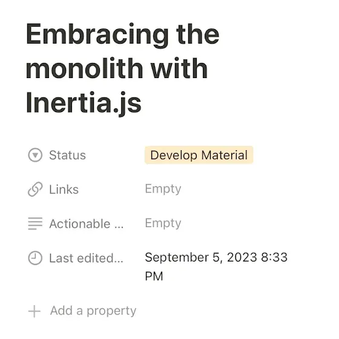The height and width of the screenshot is (339, 339).
Task: Open the Links property label menu
Action: point(64,189)
